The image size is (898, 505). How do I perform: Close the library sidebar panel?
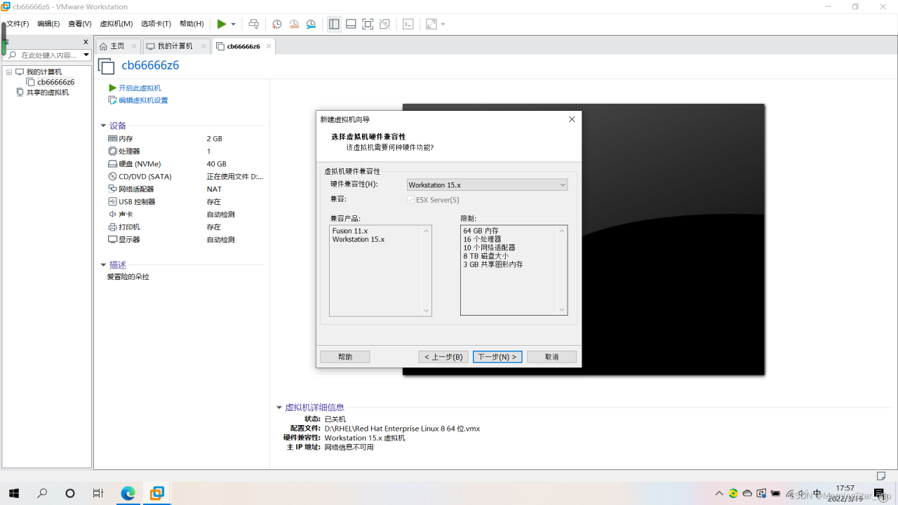coord(86,42)
